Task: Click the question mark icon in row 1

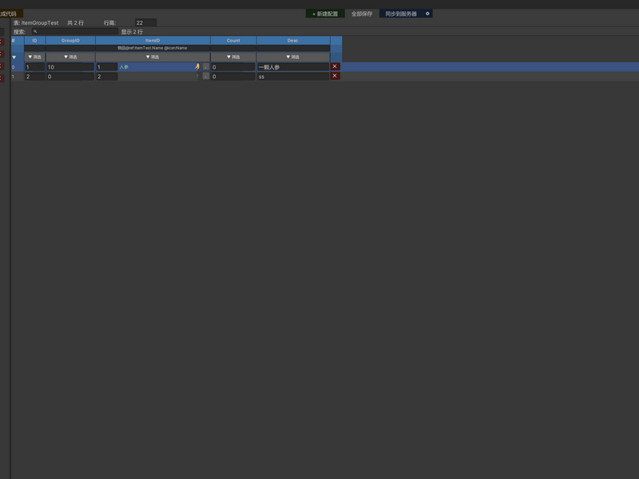Action: point(197,77)
